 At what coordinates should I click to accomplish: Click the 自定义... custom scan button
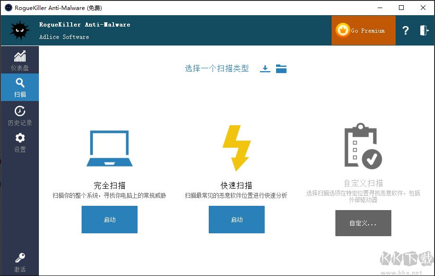(x=363, y=223)
